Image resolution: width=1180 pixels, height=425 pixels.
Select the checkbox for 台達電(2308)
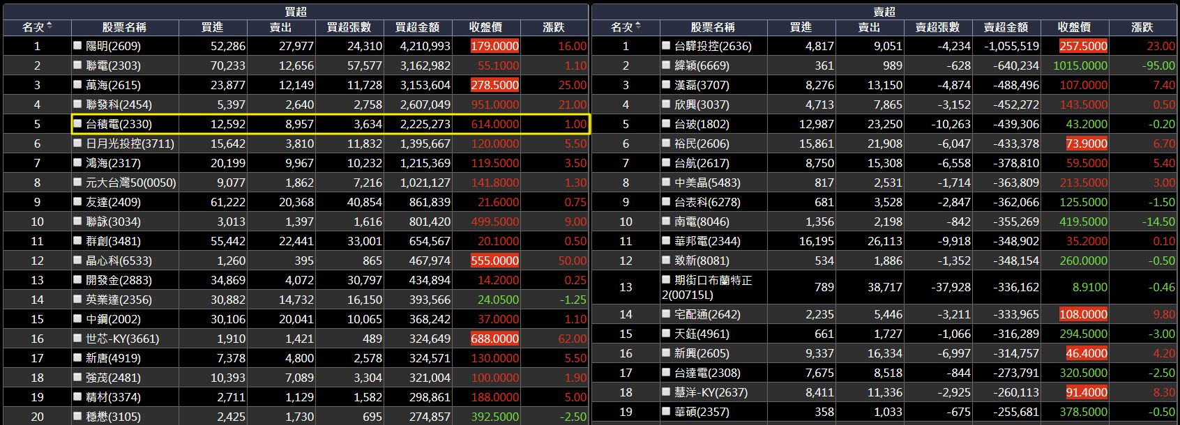click(667, 372)
